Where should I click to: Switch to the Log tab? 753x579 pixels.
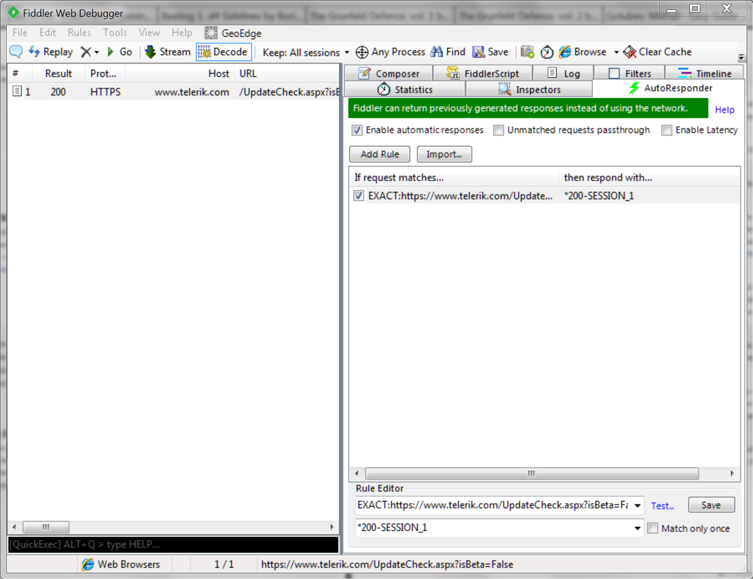563,73
